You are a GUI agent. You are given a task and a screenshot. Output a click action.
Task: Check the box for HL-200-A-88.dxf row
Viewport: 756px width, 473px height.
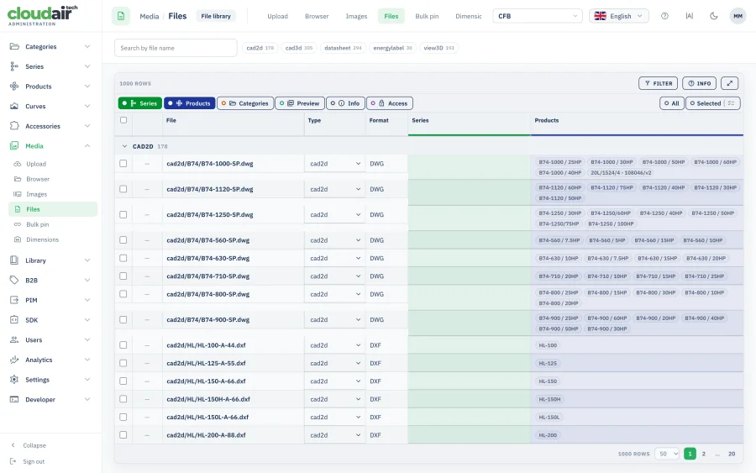pyautogui.click(x=123, y=435)
